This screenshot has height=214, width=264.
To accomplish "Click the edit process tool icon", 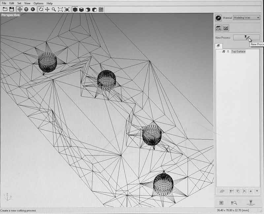I will click(232, 191).
